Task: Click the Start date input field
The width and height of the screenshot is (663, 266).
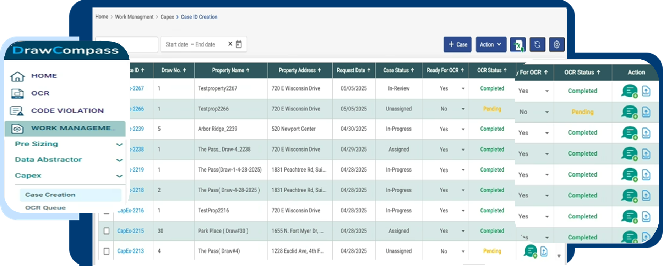Action: click(176, 44)
